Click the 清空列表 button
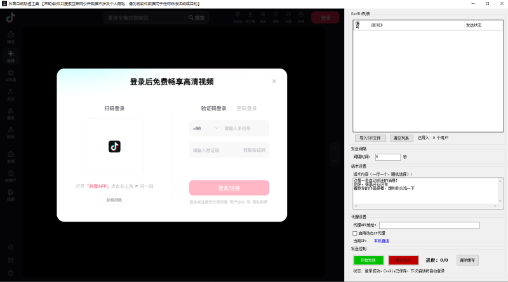The image size is (508, 282). 401,138
